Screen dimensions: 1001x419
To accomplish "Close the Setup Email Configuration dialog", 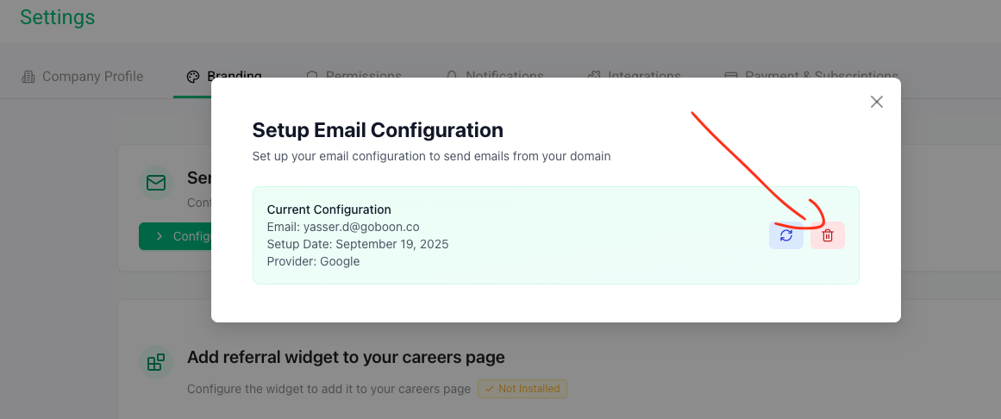I will (x=877, y=102).
